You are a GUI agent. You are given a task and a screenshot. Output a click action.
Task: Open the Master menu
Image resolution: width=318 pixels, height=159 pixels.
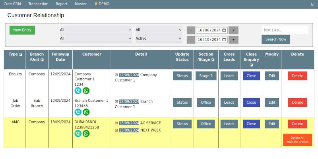[80, 4]
